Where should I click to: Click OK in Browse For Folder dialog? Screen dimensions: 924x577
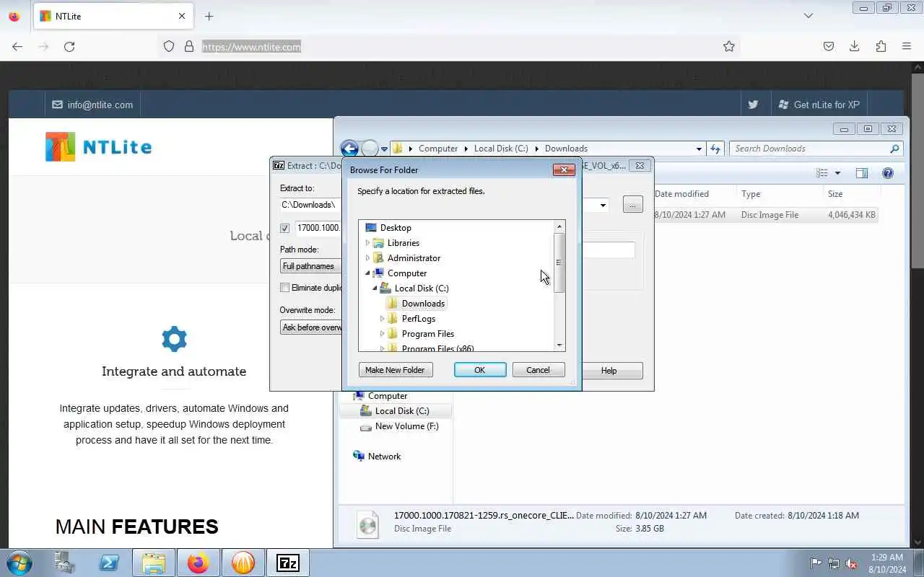point(479,370)
